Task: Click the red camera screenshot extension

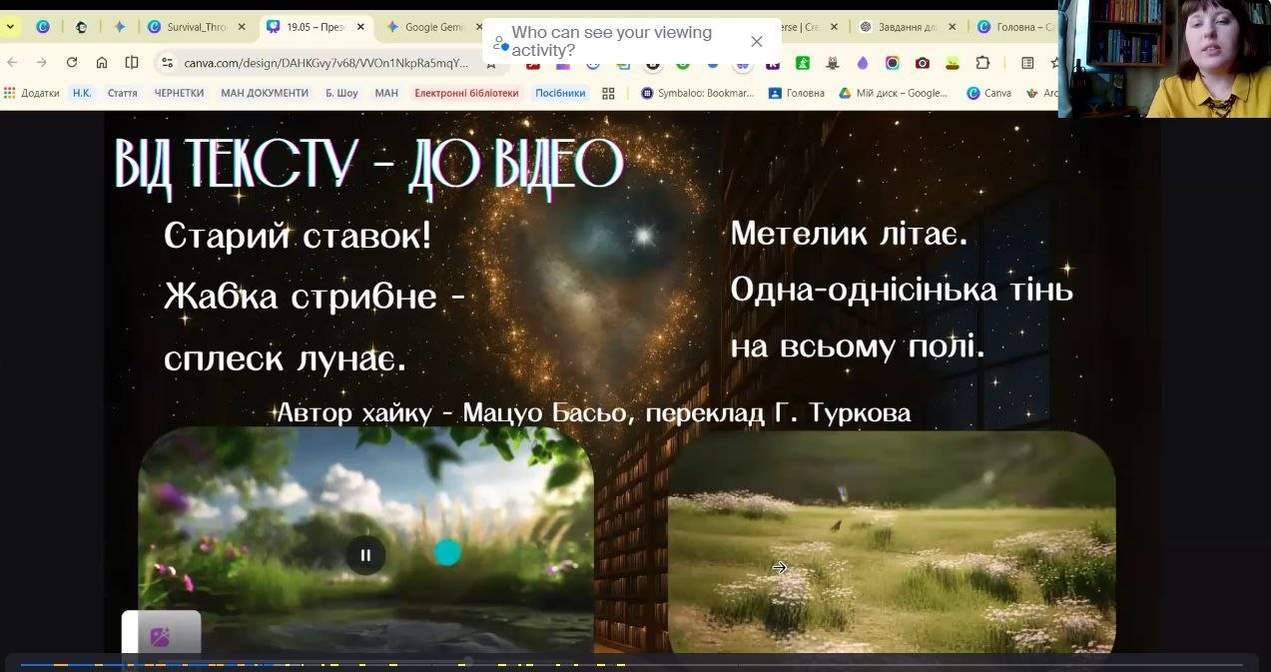Action: tap(923, 63)
